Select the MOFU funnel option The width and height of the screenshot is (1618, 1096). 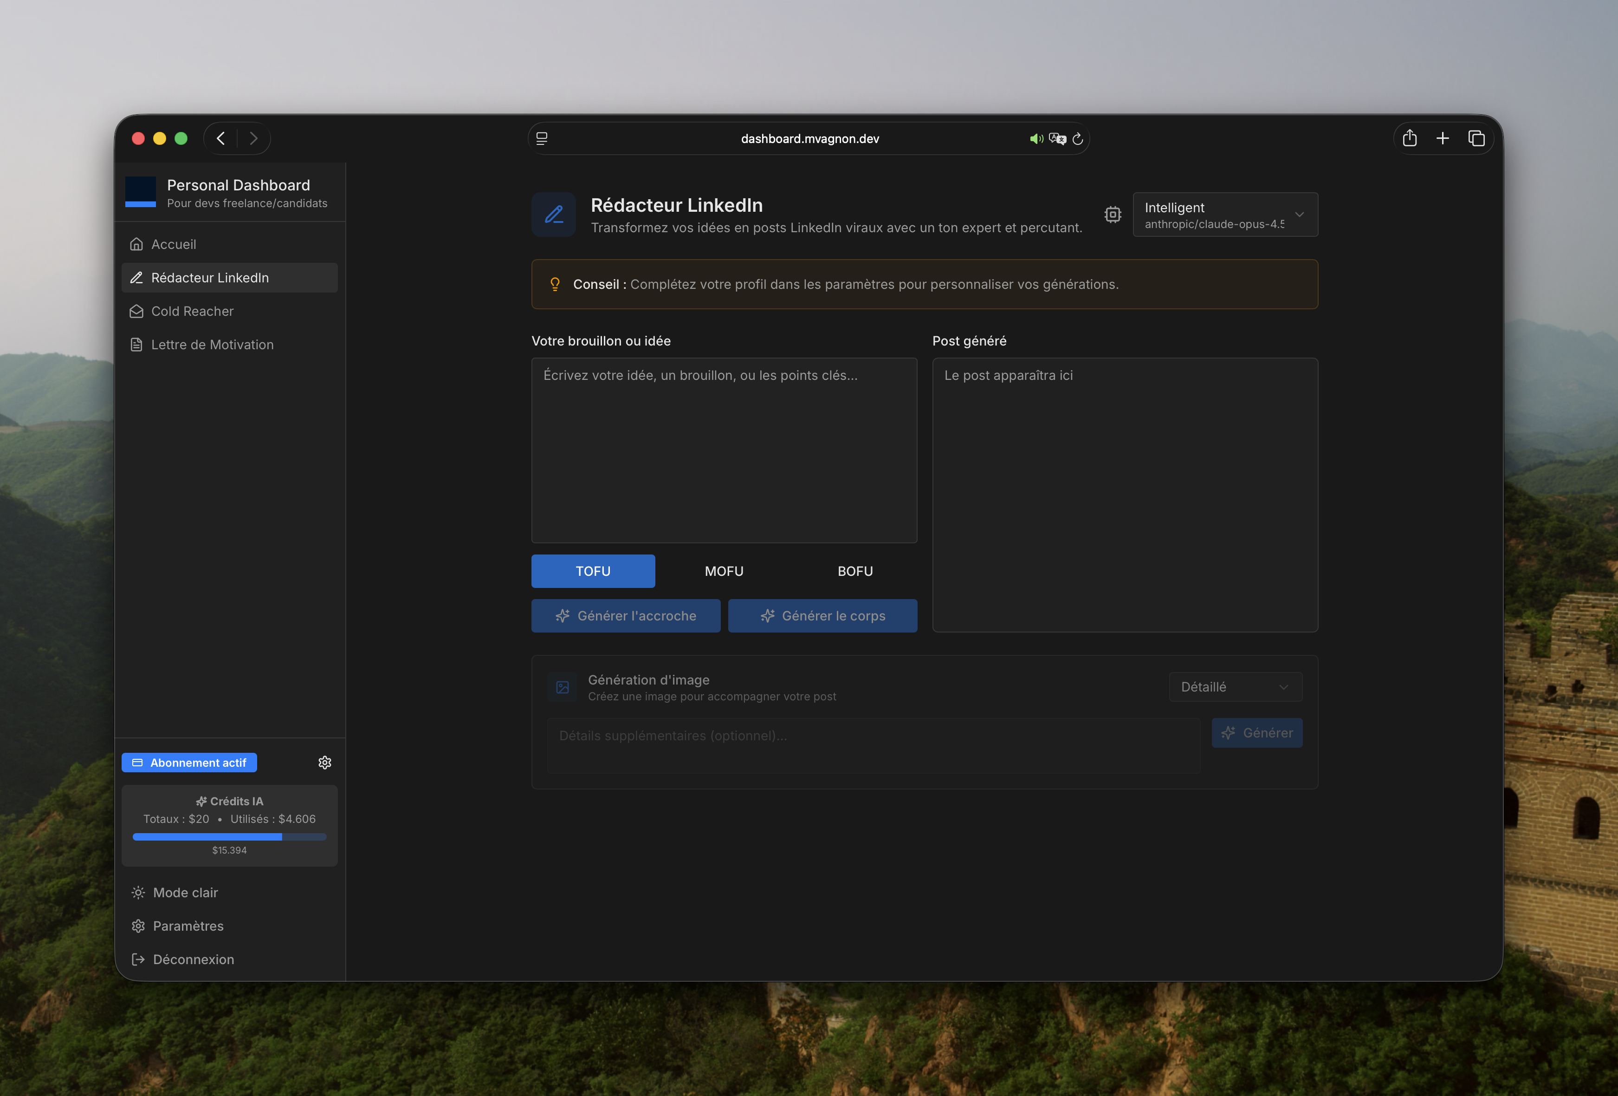[x=723, y=571]
